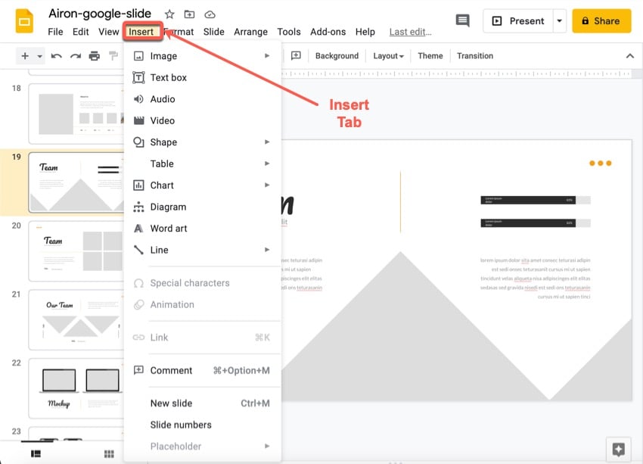643x464 pixels.
Task: Click the add comment toolbar icon
Action: click(x=296, y=56)
